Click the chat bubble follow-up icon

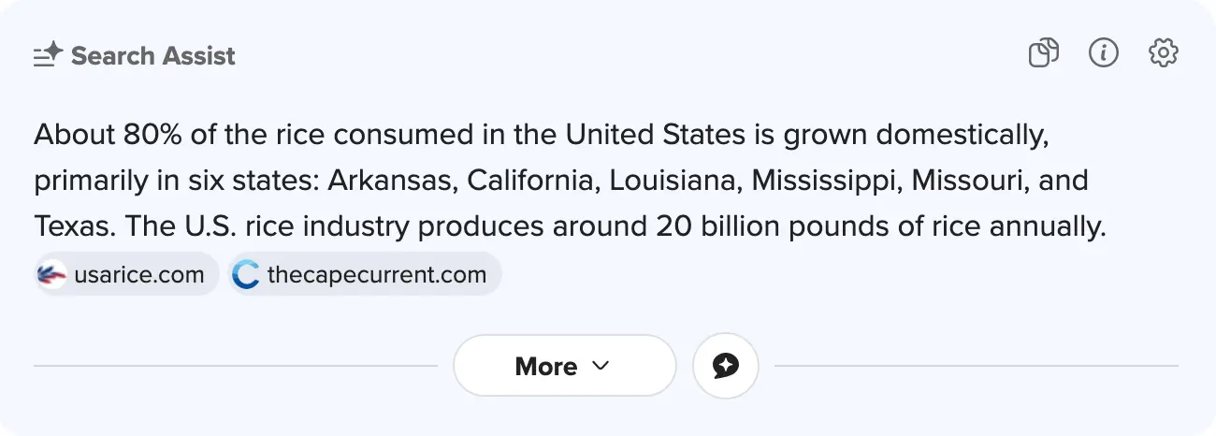[725, 366]
